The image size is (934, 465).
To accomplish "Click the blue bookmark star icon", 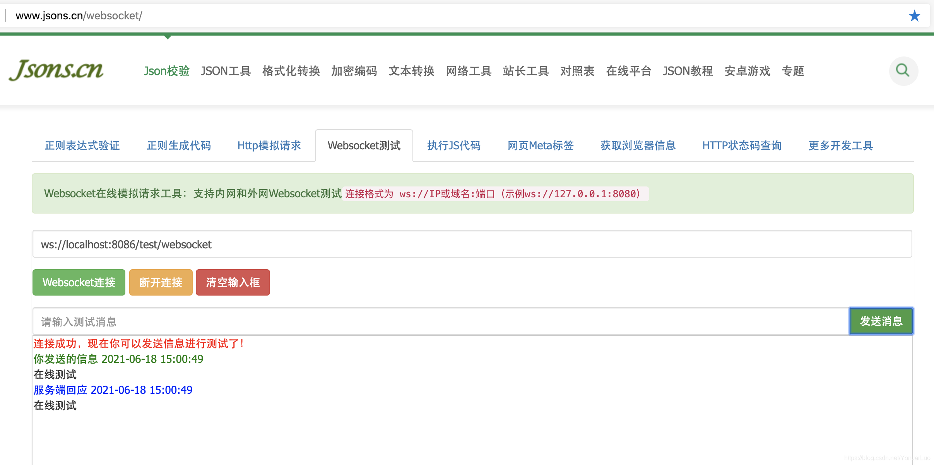I will (x=915, y=16).
